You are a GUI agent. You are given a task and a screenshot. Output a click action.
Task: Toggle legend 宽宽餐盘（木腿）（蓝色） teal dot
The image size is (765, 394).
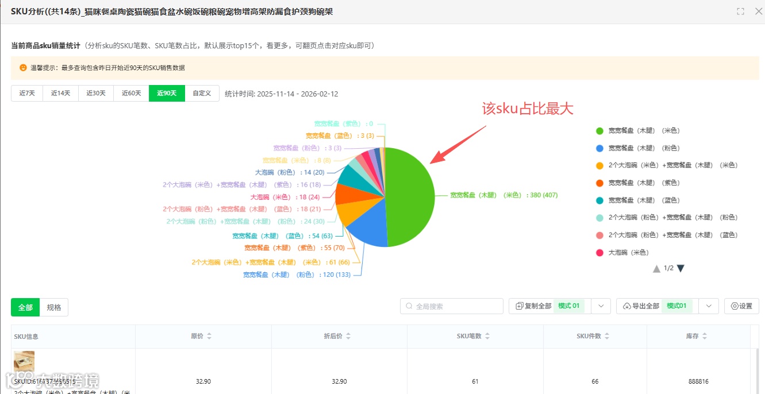(599, 200)
